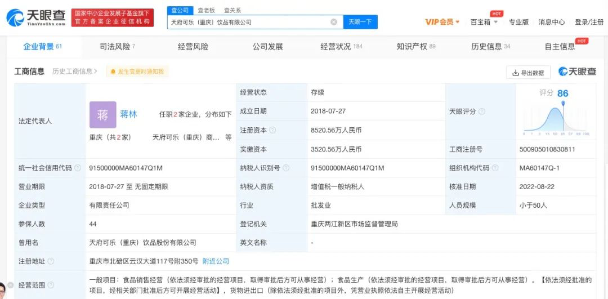Screen dimensions: 608x299
Task: Click former name 天府可乐（重庆）饮品股份有限公司
Action: [x=142, y=243]
